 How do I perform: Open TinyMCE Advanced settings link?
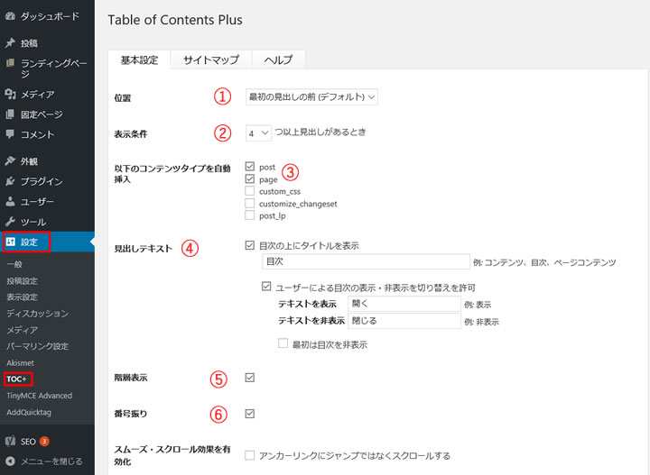coord(40,396)
